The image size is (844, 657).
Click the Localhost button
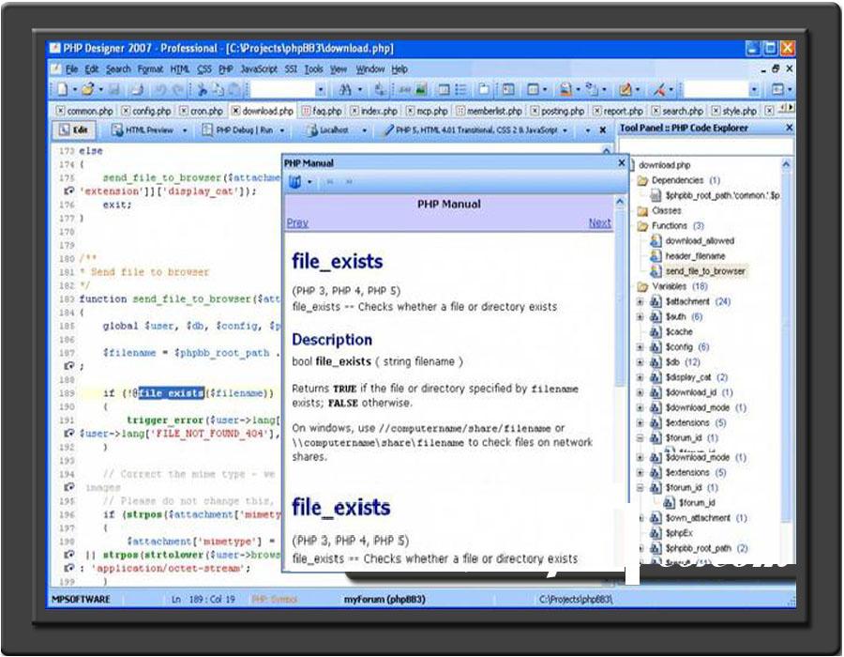[328, 130]
